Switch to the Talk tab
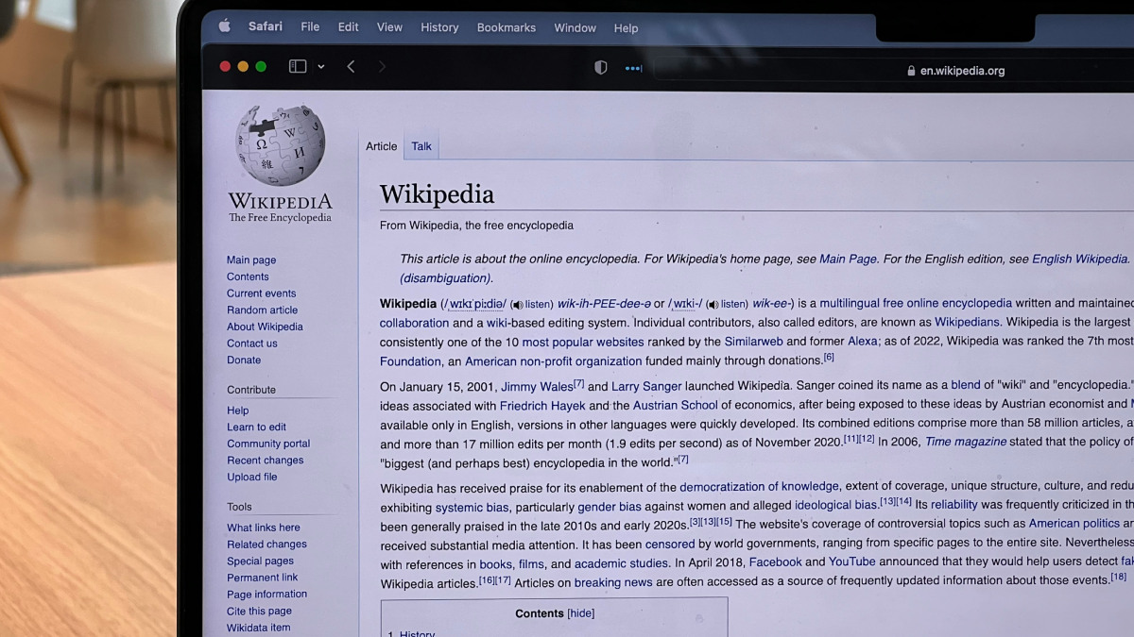The image size is (1134, 637). point(421,146)
